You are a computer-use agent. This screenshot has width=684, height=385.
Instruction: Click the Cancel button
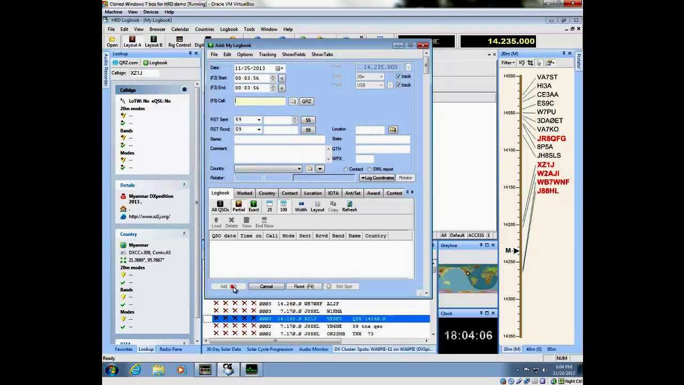tap(266, 287)
